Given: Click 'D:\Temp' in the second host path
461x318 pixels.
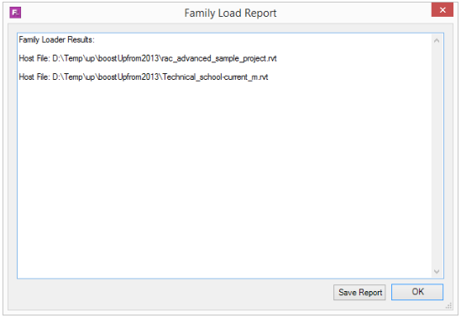Looking at the screenshot, I should [68, 77].
